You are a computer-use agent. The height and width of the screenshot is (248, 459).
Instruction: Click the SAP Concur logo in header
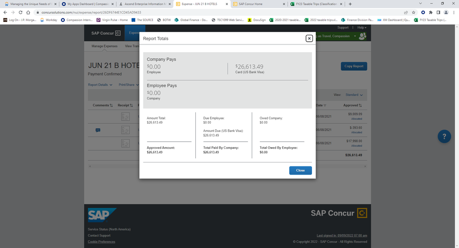pyautogui.click(x=106, y=33)
